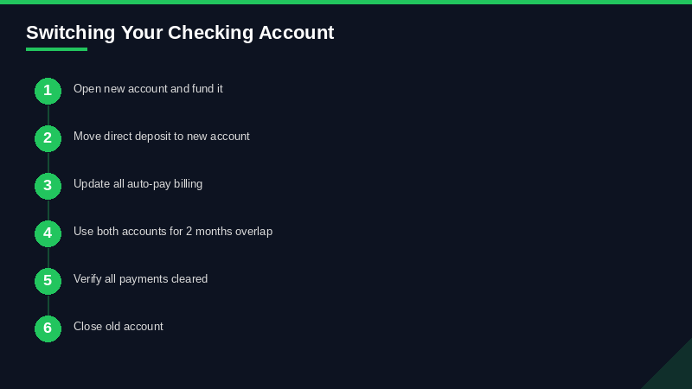Click the step 5 number badge
Screen dimensions: 692x389
point(48,281)
